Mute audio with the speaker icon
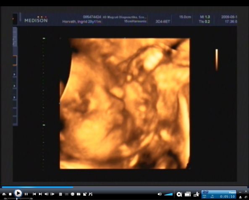Screen dimensions: 249x200 click(160, 194)
